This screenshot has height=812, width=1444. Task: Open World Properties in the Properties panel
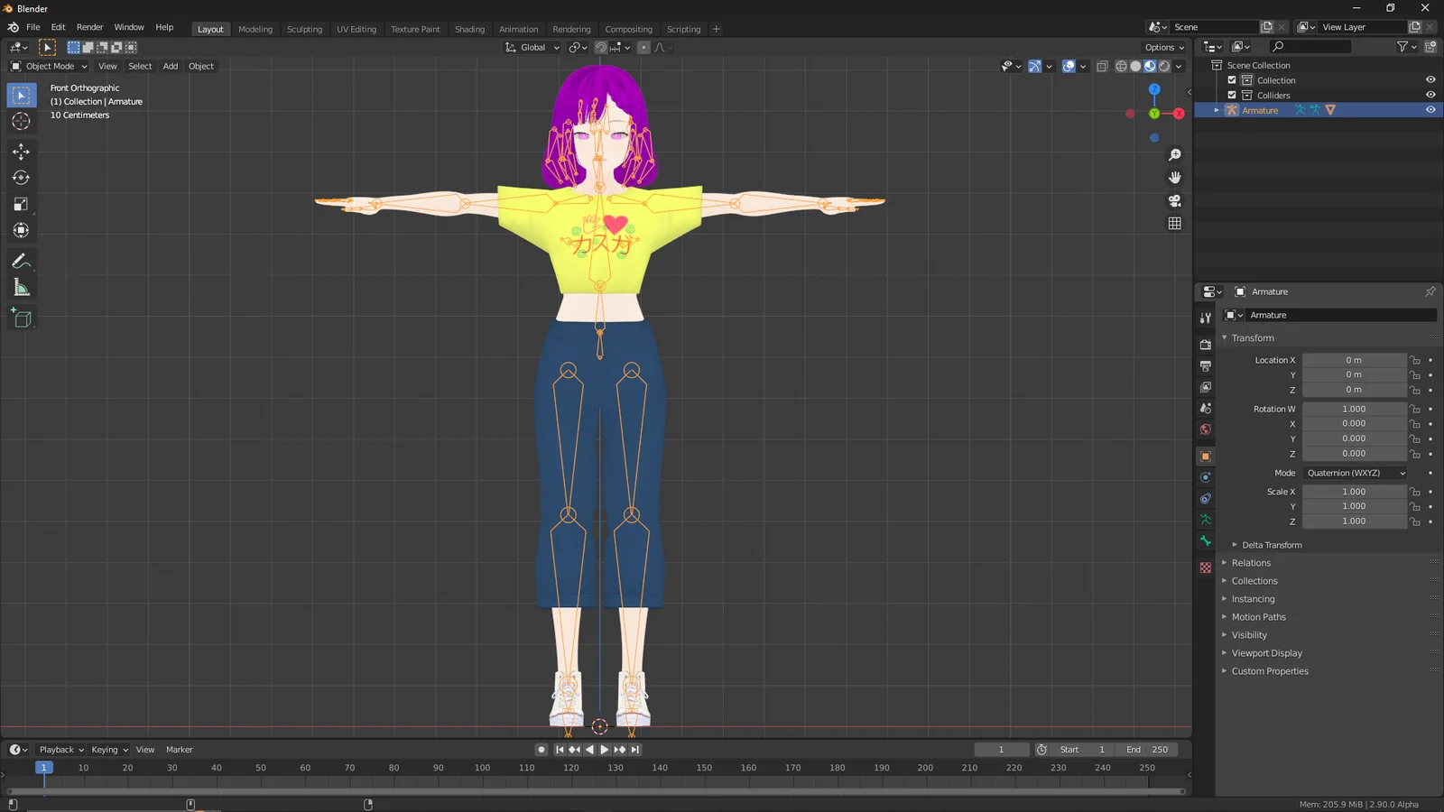point(1205,430)
